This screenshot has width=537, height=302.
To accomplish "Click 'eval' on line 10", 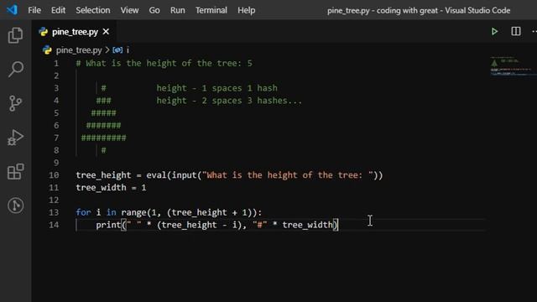I will (x=156, y=175).
